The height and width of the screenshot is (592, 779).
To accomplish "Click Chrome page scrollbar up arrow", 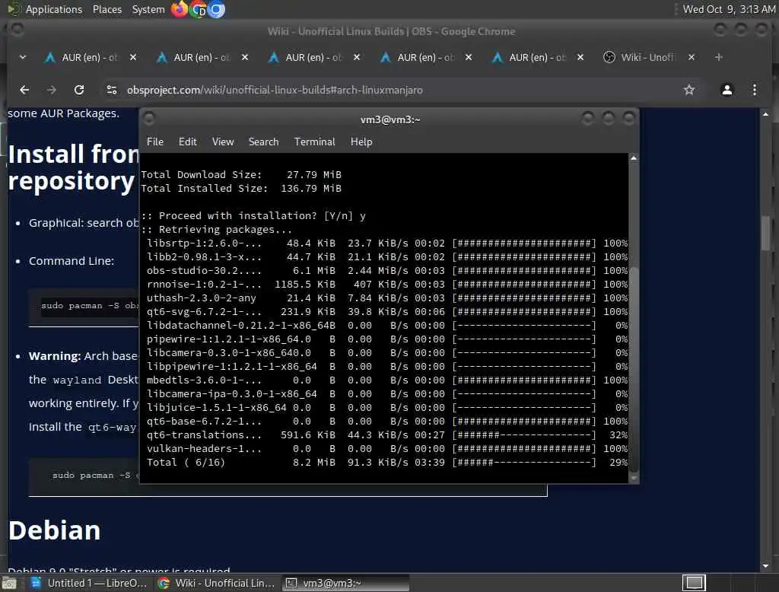I will pyautogui.click(x=765, y=114).
